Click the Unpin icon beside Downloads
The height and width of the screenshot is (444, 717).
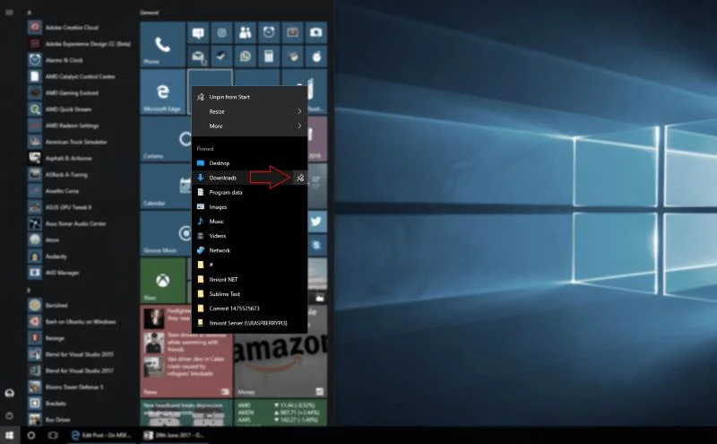click(300, 178)
